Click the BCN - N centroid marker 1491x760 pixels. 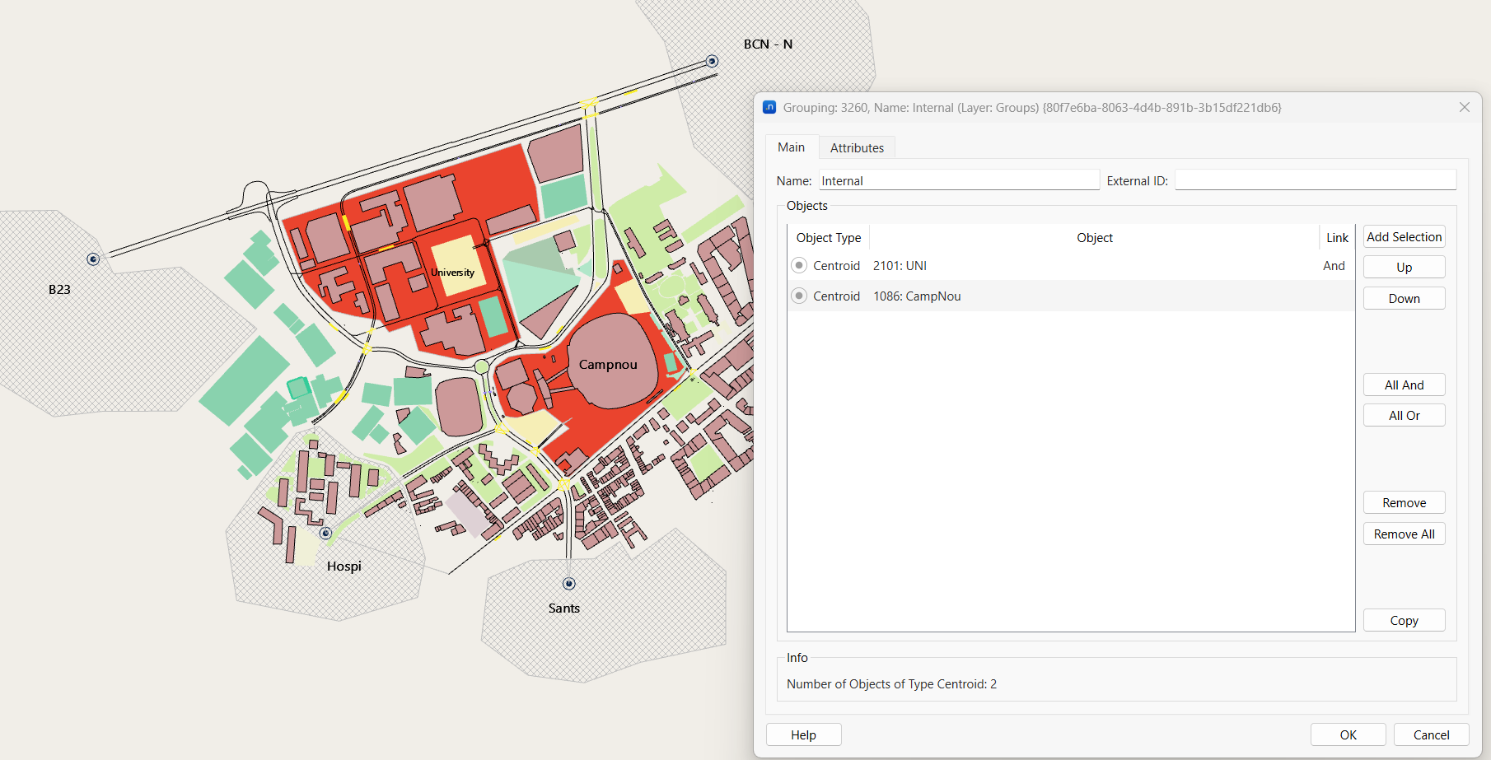[713, 61]
